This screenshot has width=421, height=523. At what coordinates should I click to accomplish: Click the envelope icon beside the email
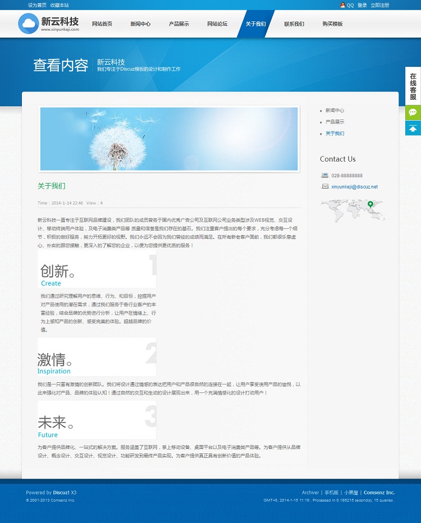pos(324,186)
